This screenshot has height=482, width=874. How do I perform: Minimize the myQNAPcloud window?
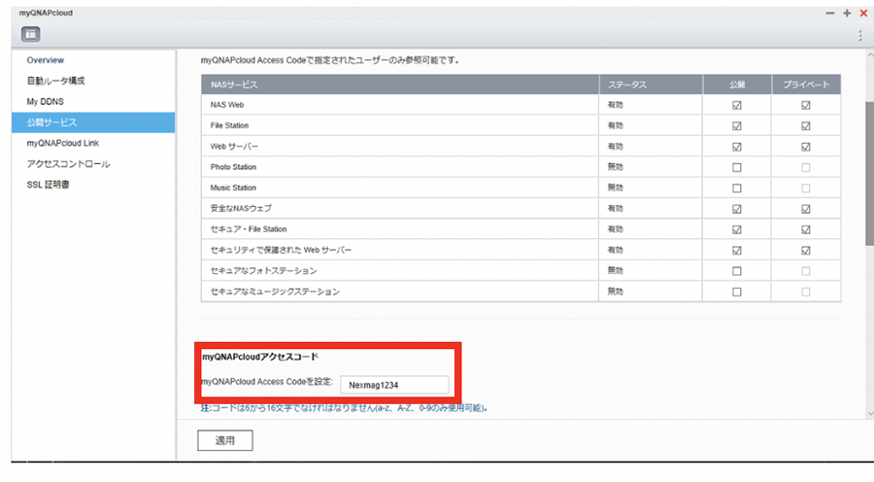coord(830,13)
